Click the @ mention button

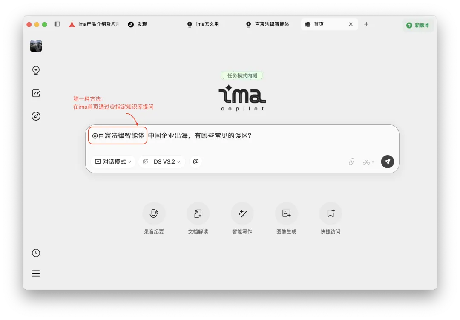coord(195,162)
